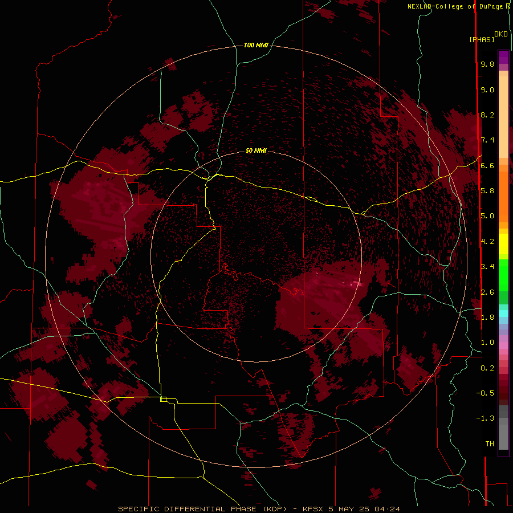Viewport: 513px width, 513px height.
Task: Click the [PHAS] units label
Action: (x=482, y=39)
